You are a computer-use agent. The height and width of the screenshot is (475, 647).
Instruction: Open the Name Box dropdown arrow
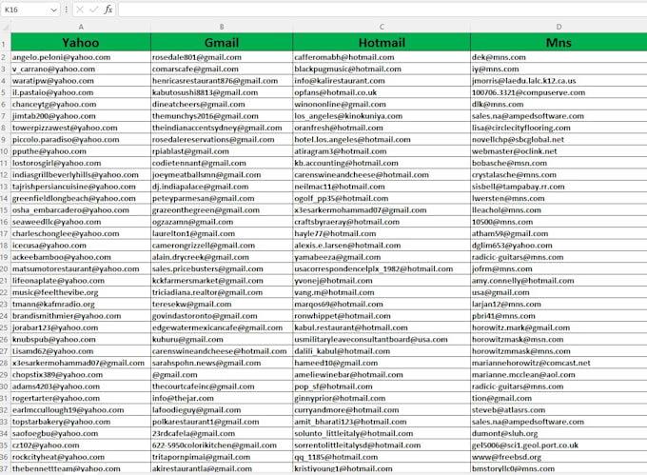tap(53, 10)
